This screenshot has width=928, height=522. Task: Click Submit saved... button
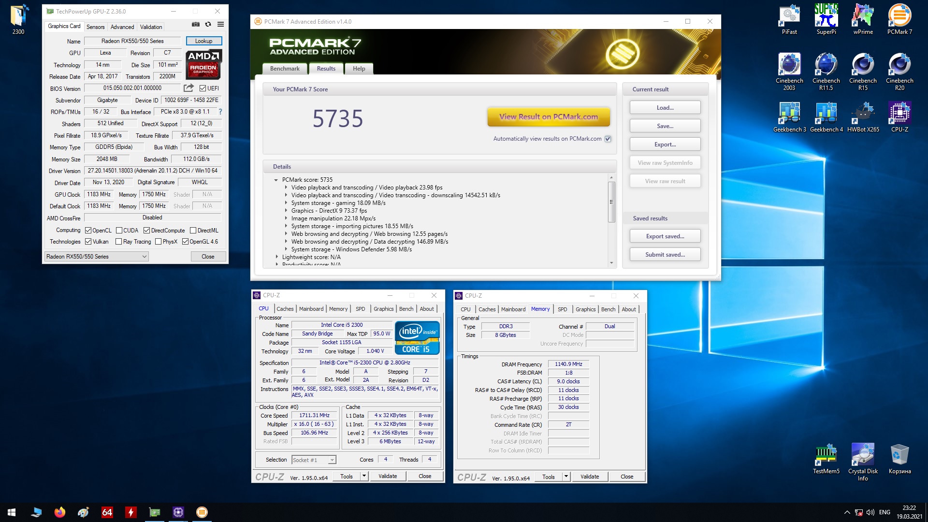[x=665, y=255]
